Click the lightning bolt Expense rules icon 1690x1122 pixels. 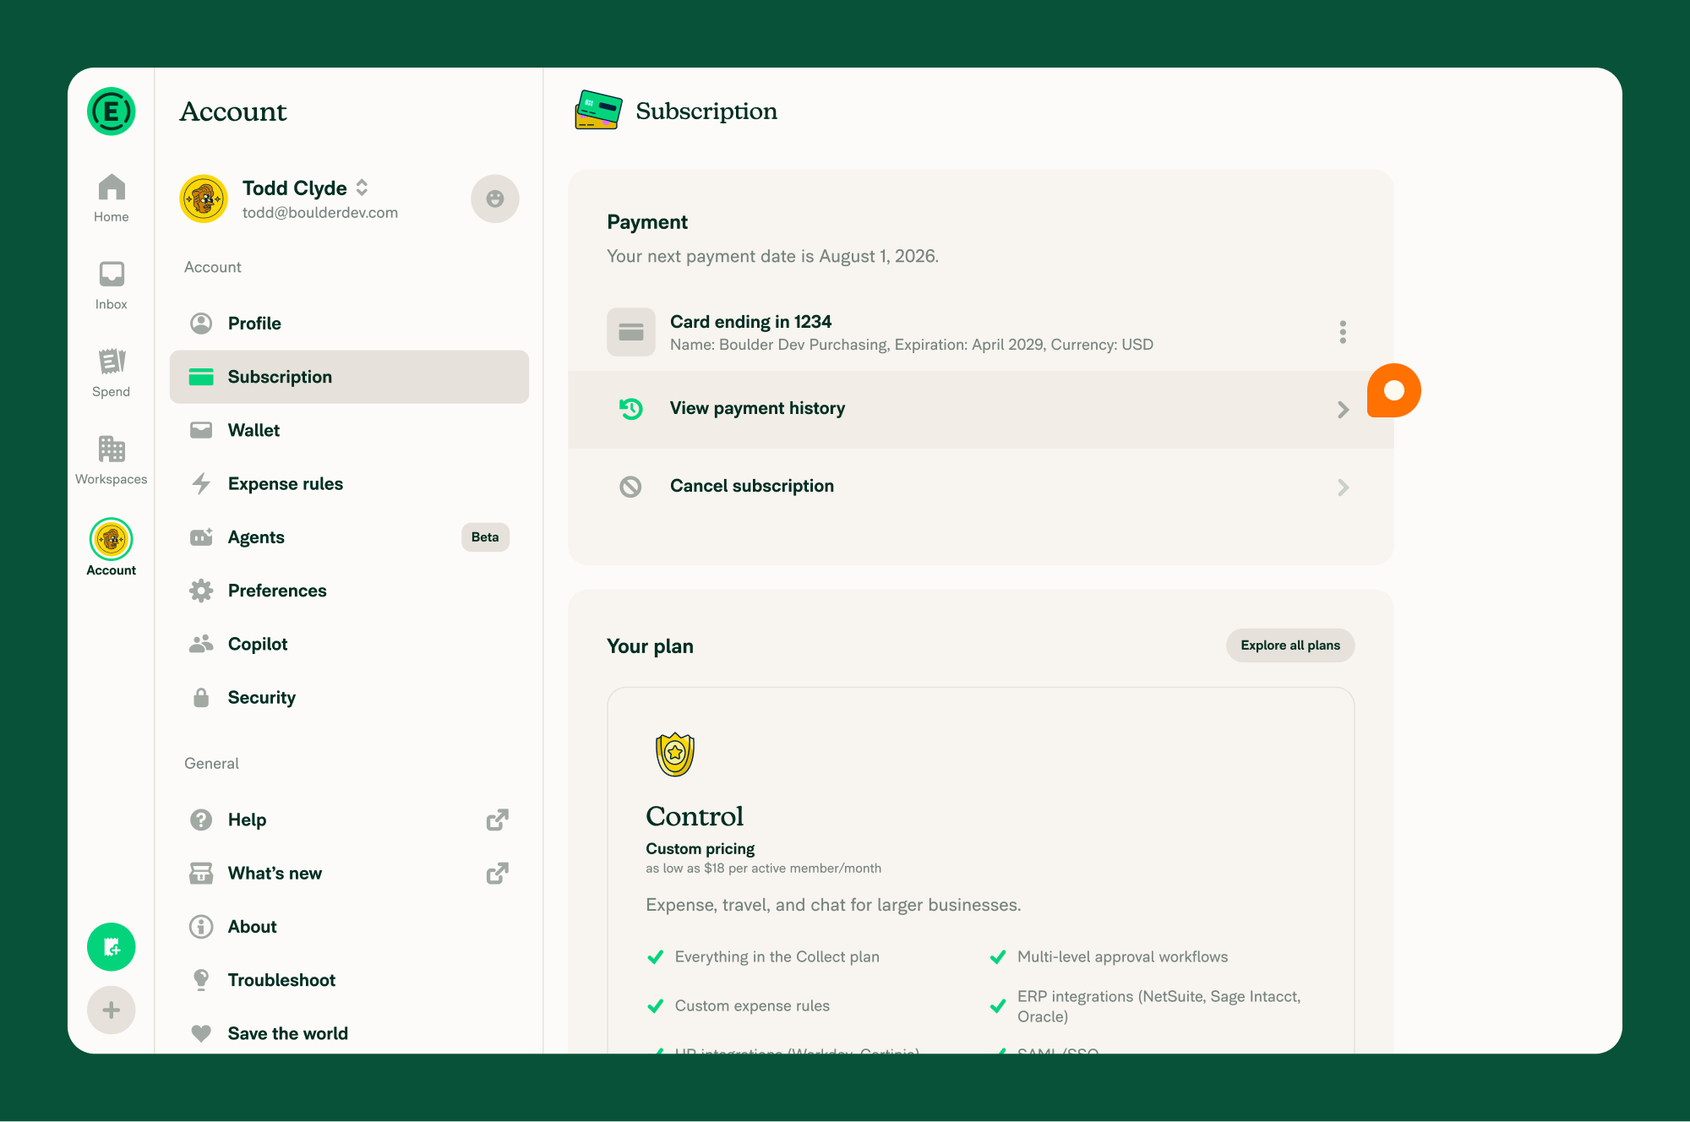(201, 483)
